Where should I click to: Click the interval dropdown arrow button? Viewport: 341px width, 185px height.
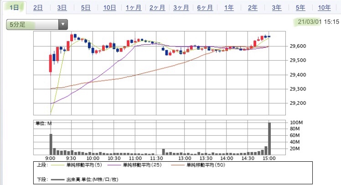[63, 24]
